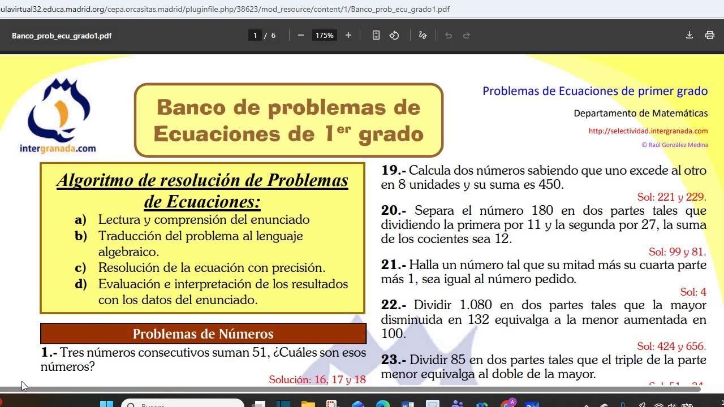Click 'Solución: 16, 17 y 18'
Image resolution: width=724 pixels, height=407 pixels.
(317, 379)
